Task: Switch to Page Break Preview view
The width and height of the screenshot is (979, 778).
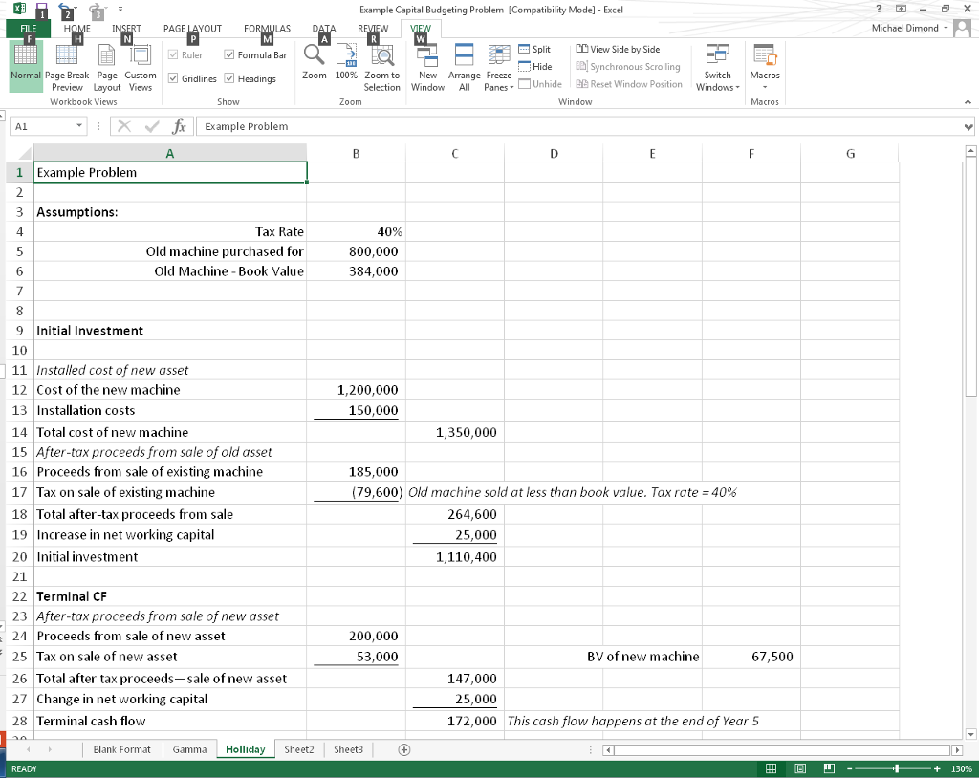Action: tap(67, 65)
